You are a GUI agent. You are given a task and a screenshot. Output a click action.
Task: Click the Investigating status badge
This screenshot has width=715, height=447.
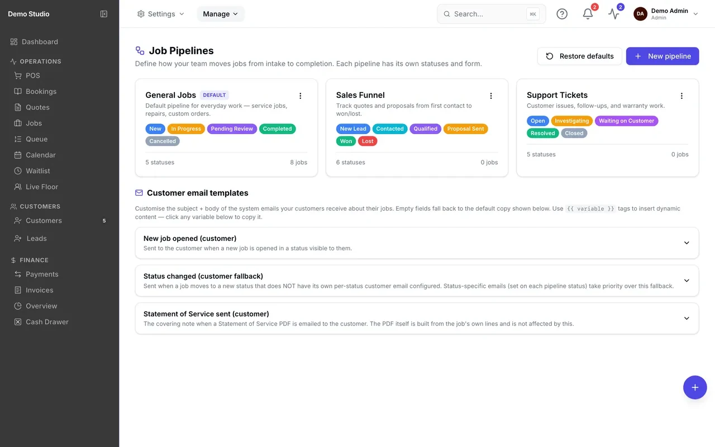(571, 121)
